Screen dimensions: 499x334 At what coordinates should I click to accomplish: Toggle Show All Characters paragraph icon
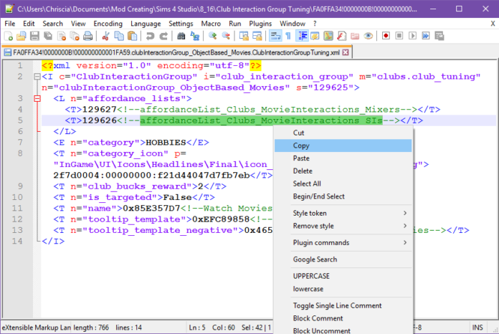click(x=287, y=35)
